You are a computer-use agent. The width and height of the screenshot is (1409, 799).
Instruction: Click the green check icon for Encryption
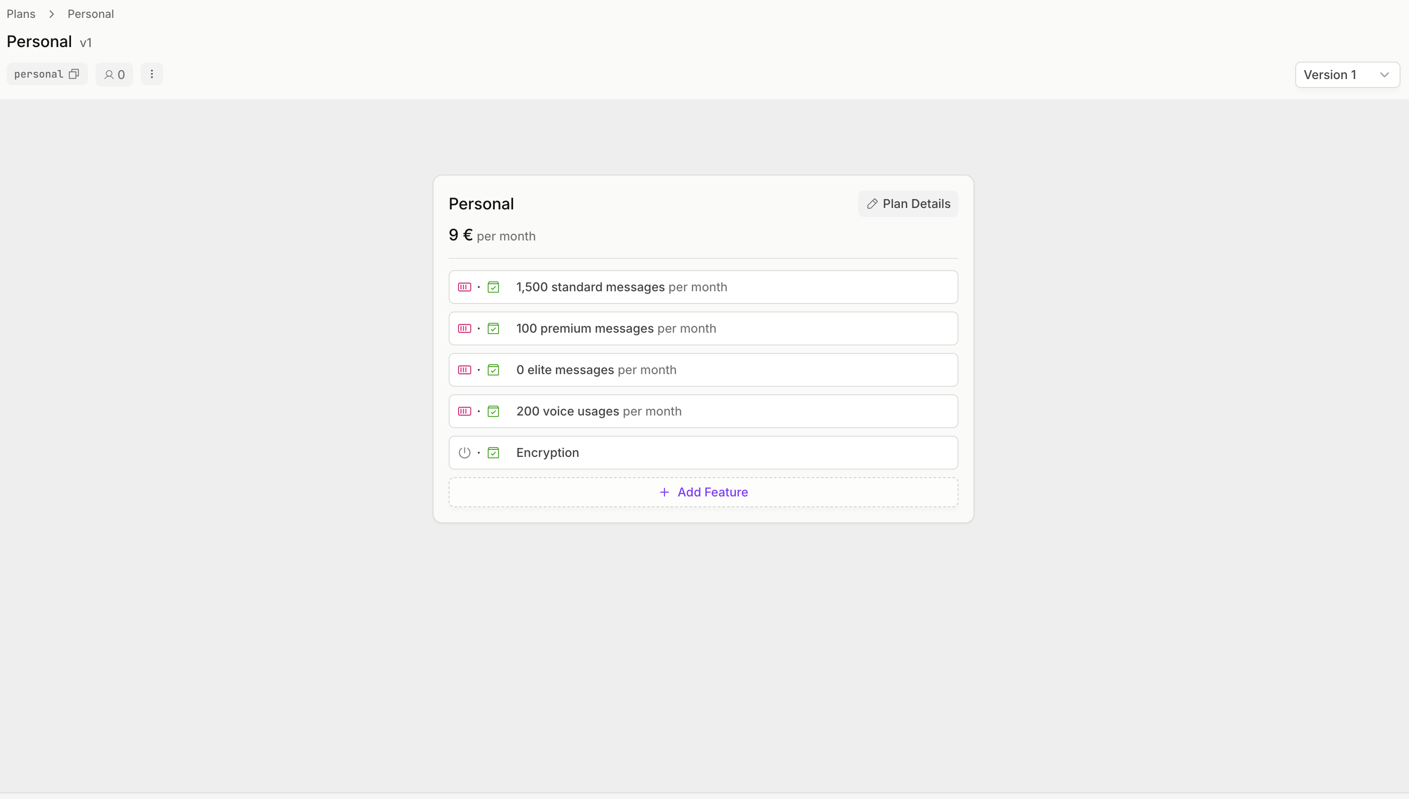(494, 453)
